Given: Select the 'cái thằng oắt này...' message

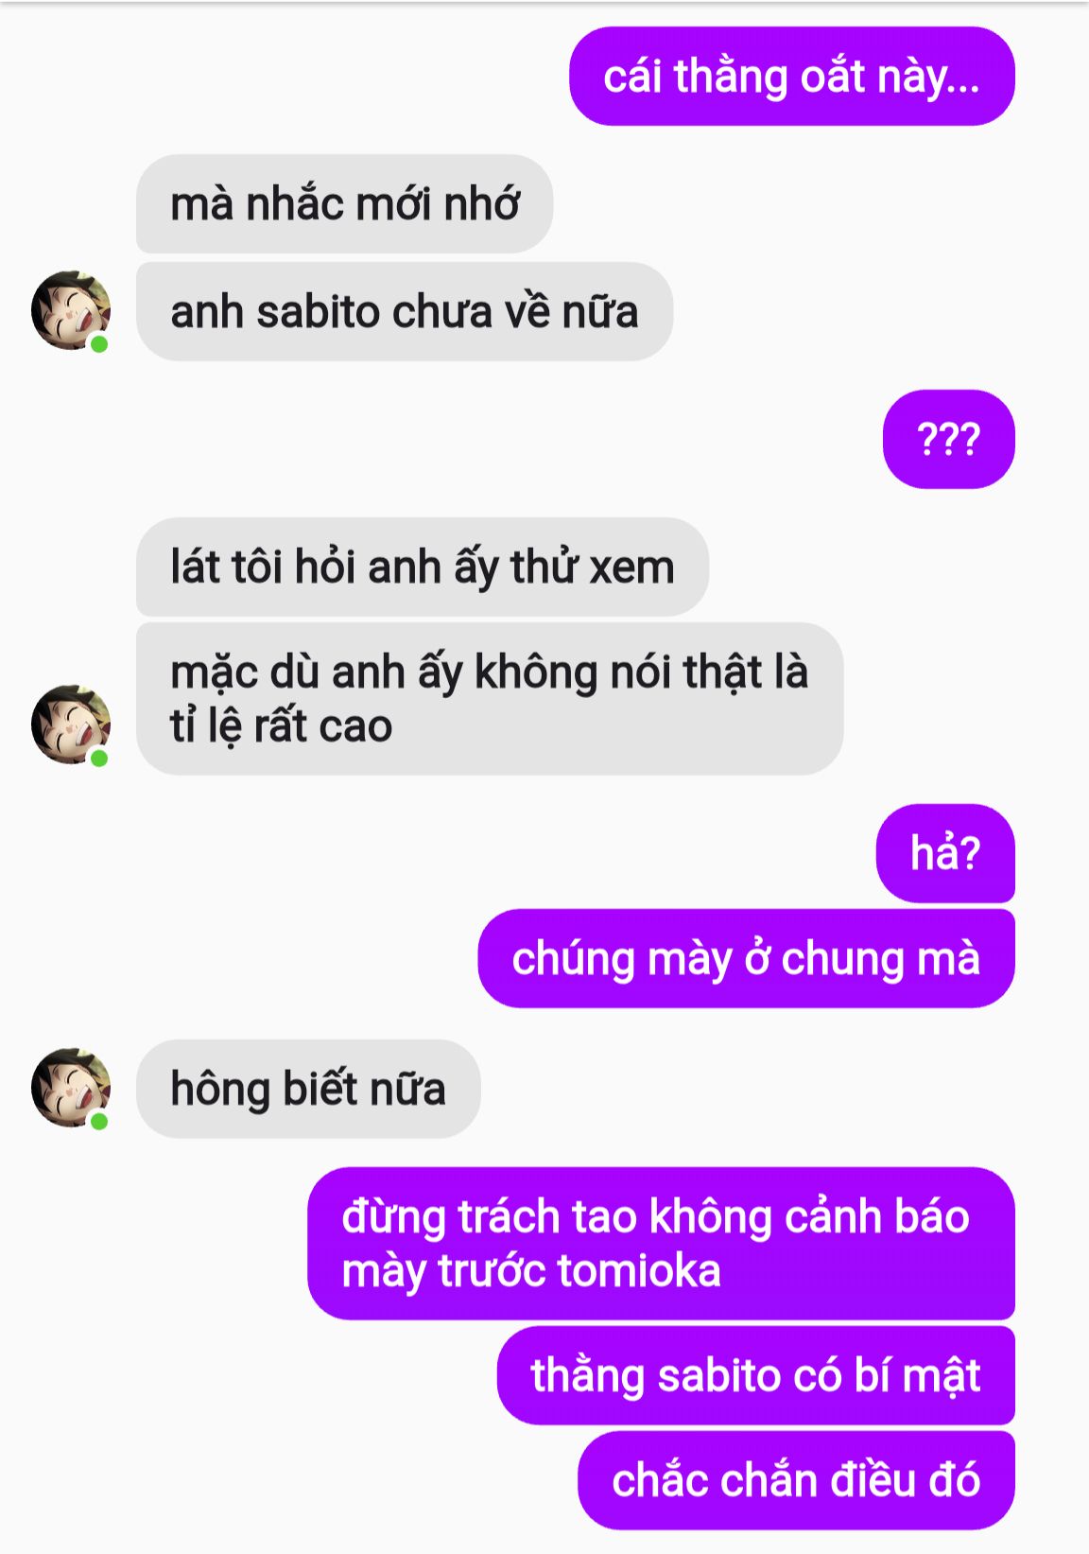Looking at the screenshot, I should (x=792, y=77).
